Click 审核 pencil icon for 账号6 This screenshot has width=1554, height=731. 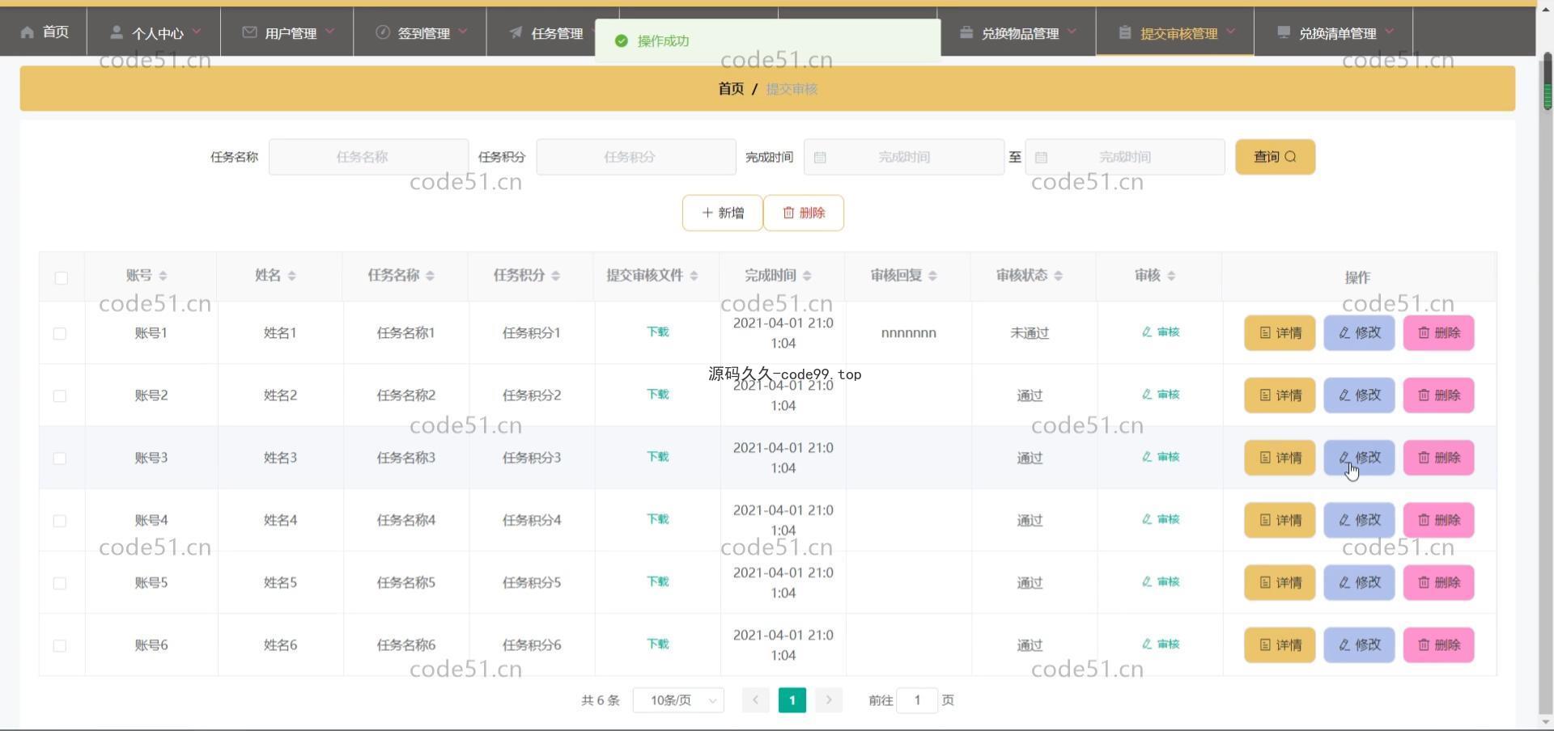[x=1147, y=644]
